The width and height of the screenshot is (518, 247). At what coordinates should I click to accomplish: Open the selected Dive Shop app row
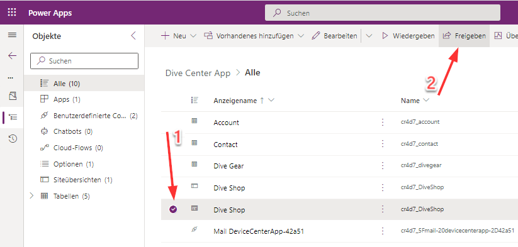[229, 210]
